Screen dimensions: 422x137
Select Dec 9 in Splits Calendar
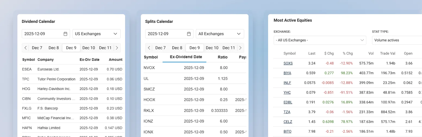click(195, 48)
